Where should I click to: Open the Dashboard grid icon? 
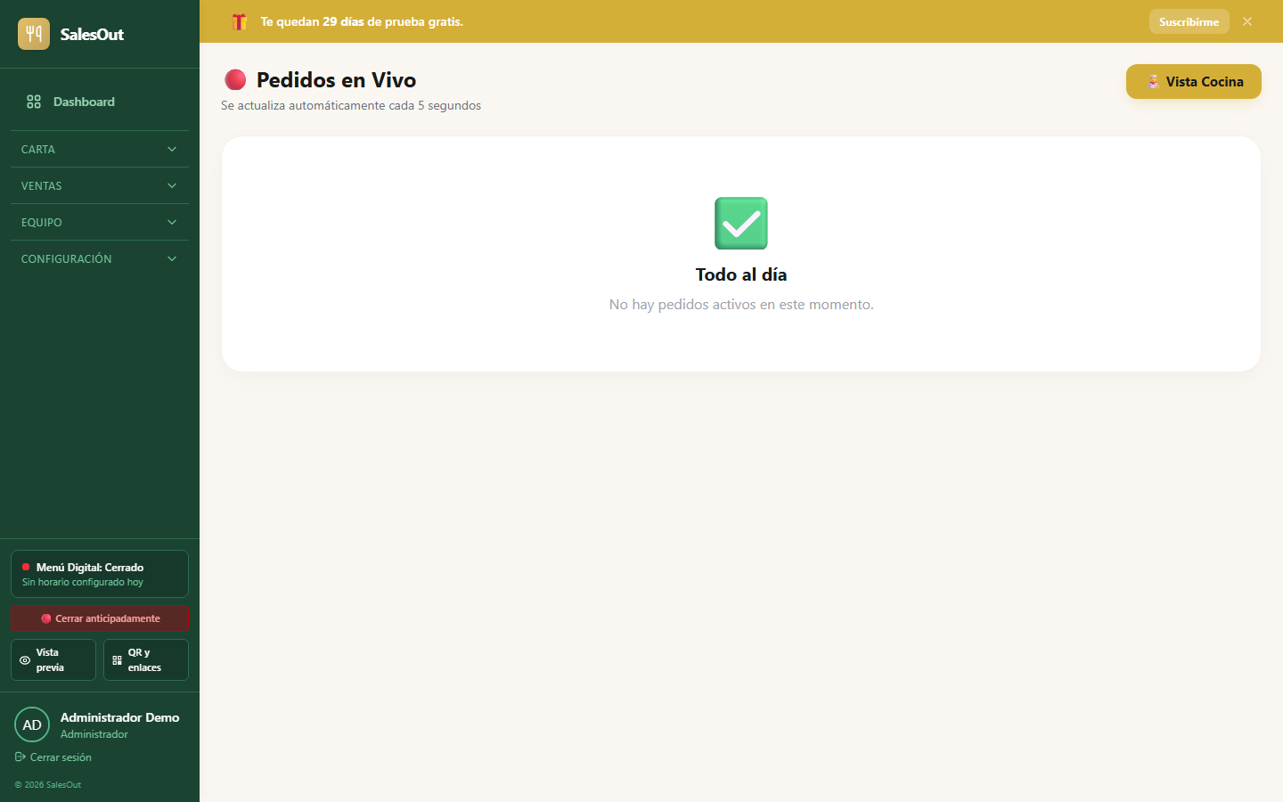click(34, 102)
